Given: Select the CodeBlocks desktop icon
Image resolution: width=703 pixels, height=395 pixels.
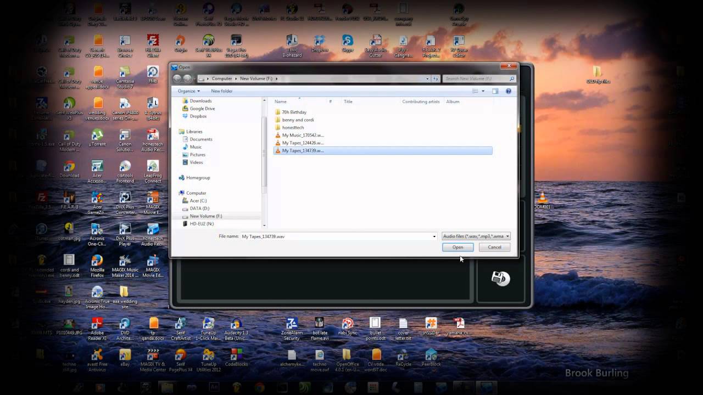Looking at the screenshot, I should [x=236, y=358].
